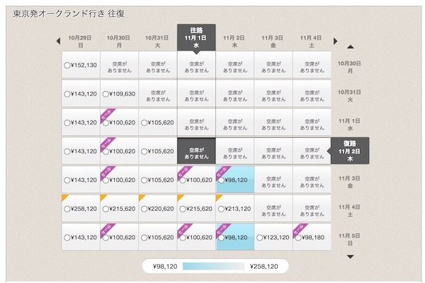Click up arrow for earlier return dates
The height and width of the screenshot is (283, 425).
(350, 47)
